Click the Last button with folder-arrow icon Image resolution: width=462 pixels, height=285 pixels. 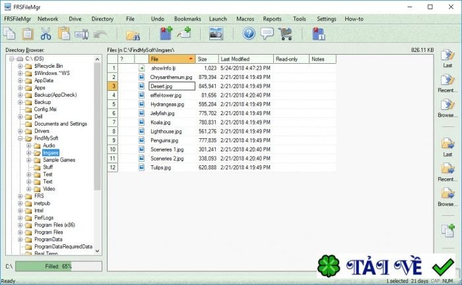click(x=447, y=147)
